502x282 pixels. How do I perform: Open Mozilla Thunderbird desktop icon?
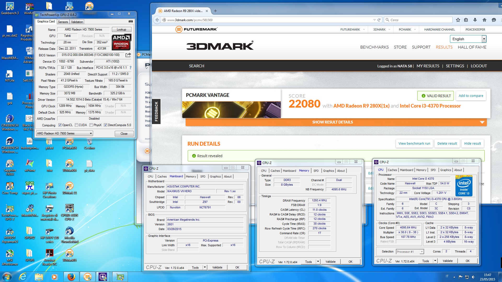tap(69, 235)
